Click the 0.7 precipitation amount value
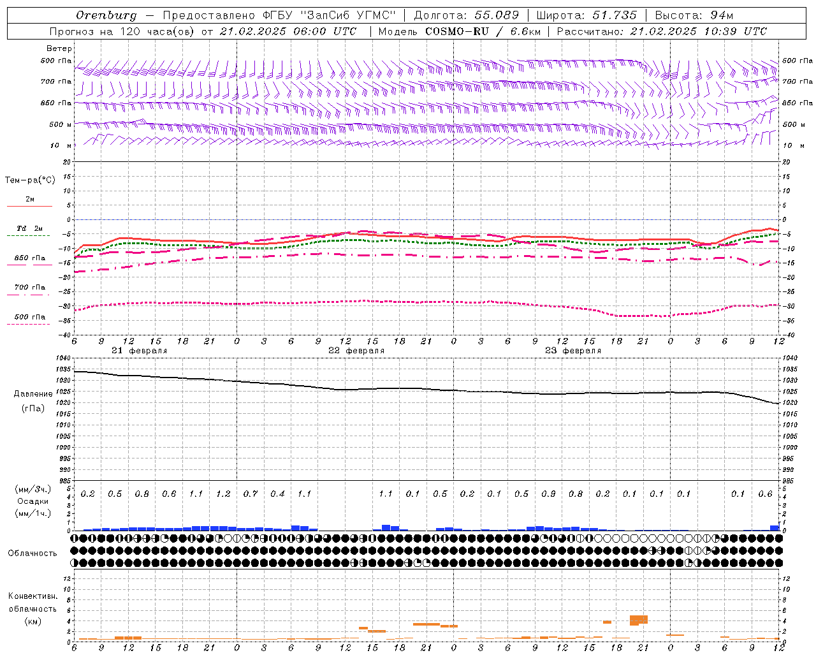This screenshot has width=816, height=653. click(251, 494)
